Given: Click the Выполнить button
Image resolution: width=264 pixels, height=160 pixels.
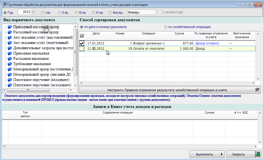Looking at the screenshot, I should [207, 154].
